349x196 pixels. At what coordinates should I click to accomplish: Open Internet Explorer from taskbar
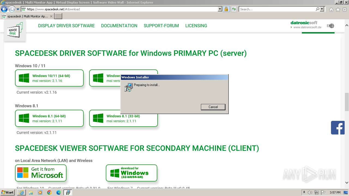(x=22, y=192)
